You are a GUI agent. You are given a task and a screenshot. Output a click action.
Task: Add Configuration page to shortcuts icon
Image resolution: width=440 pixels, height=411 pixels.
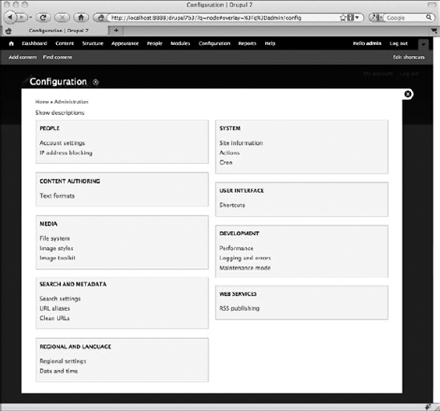point(95,82)
